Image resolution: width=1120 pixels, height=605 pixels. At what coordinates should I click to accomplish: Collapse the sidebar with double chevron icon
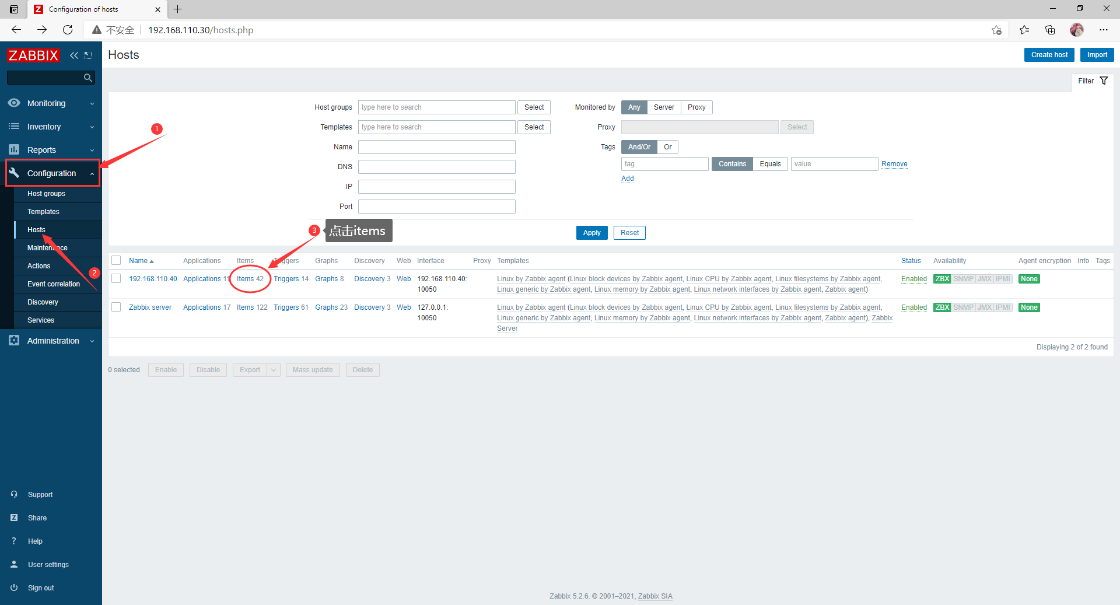pyautogui.click(x=74, y=55)
